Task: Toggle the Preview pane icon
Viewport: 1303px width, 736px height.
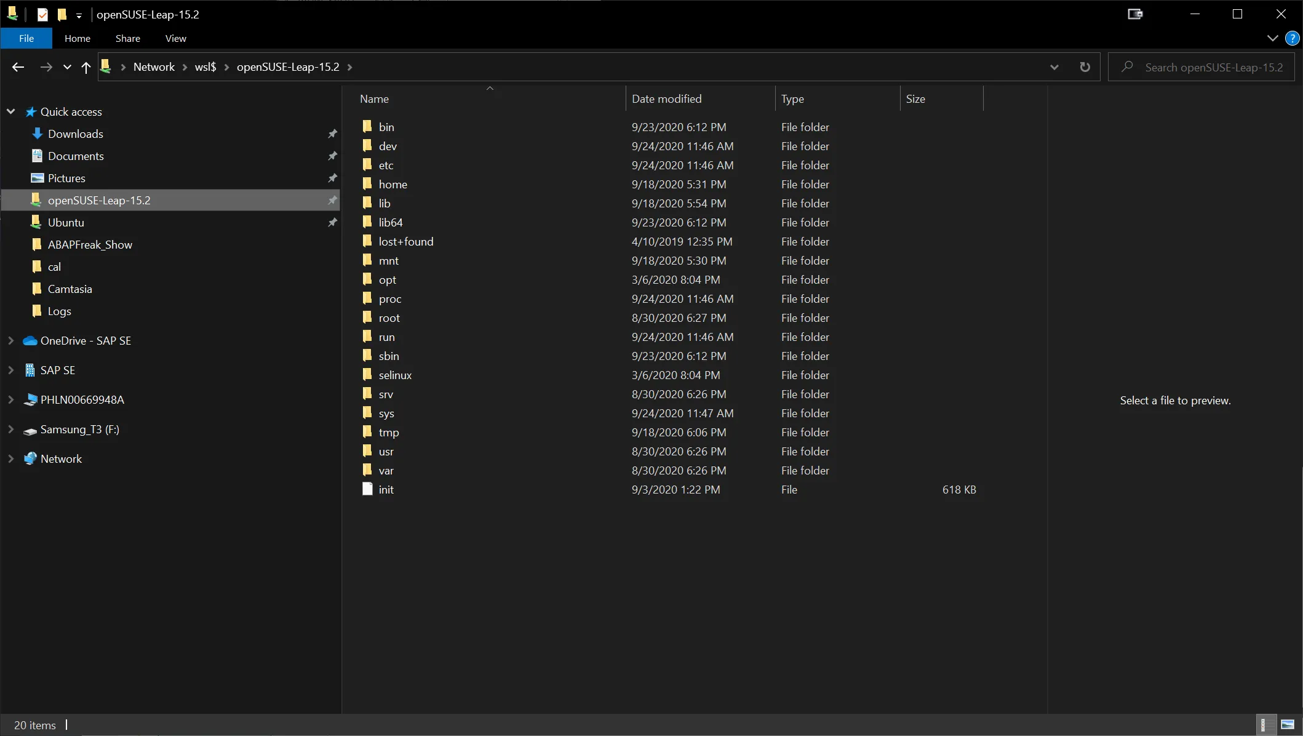Action: tap(1135, 14)
